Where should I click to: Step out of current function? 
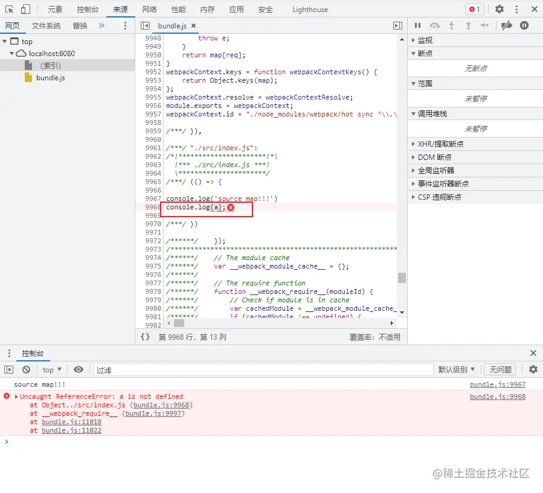[468, 25]
